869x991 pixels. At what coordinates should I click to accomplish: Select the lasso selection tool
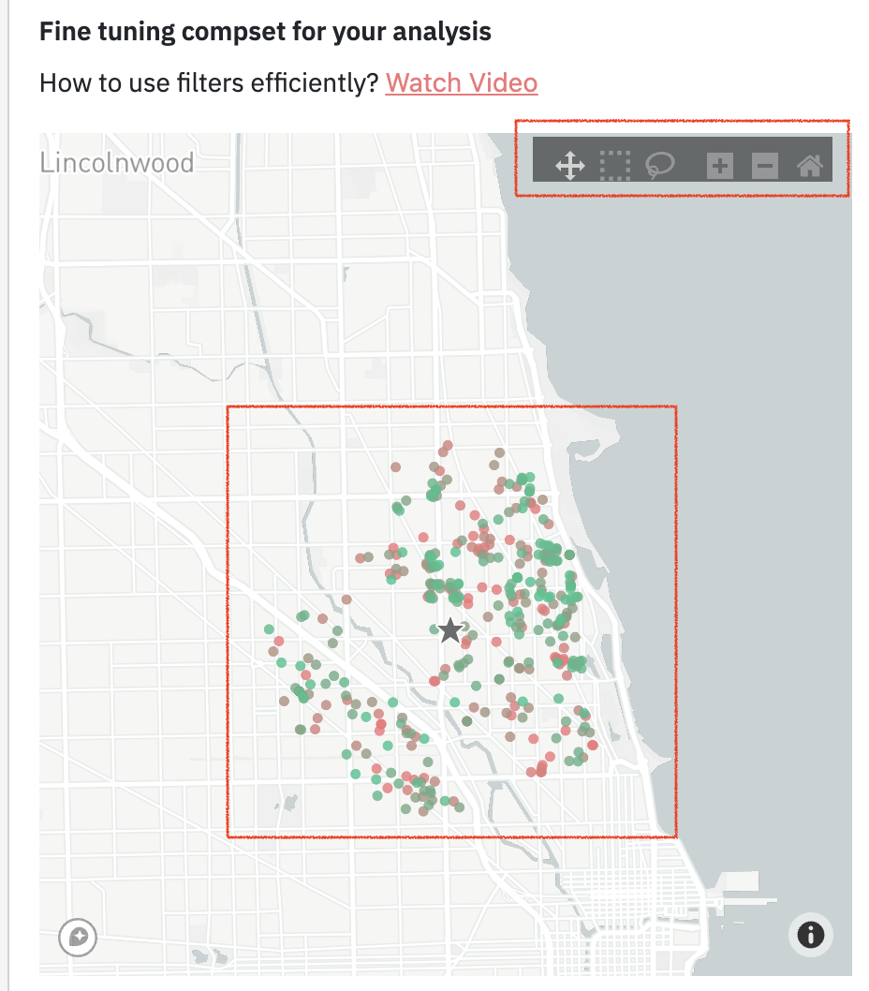660,166
